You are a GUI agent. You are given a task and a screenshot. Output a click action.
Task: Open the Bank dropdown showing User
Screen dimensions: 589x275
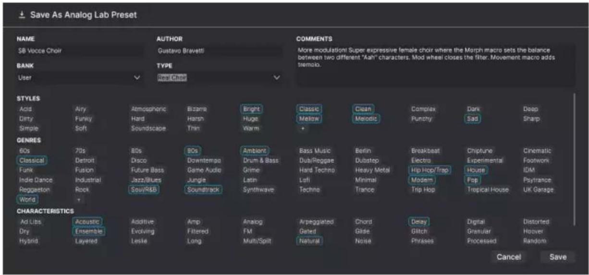point(80,77)
